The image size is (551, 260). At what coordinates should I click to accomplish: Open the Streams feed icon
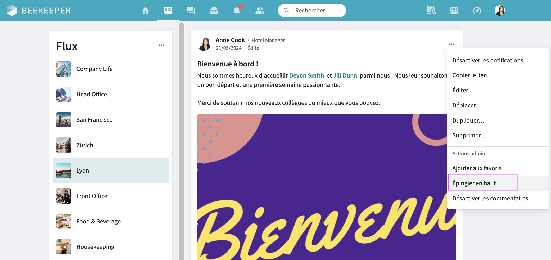click(x=168, y=11)
